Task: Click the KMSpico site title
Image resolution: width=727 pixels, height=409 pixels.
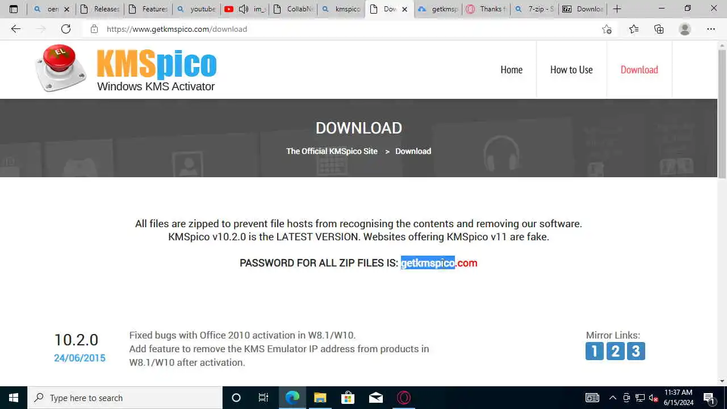Action: (x=157, y=64)
